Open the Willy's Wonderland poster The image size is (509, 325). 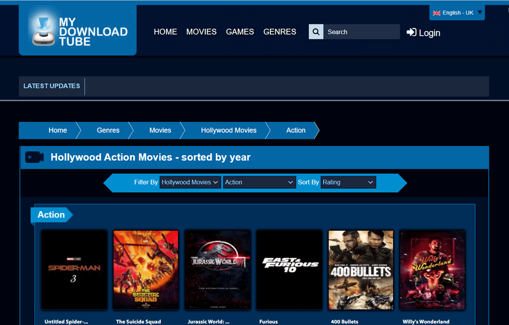tap(432, 270)
